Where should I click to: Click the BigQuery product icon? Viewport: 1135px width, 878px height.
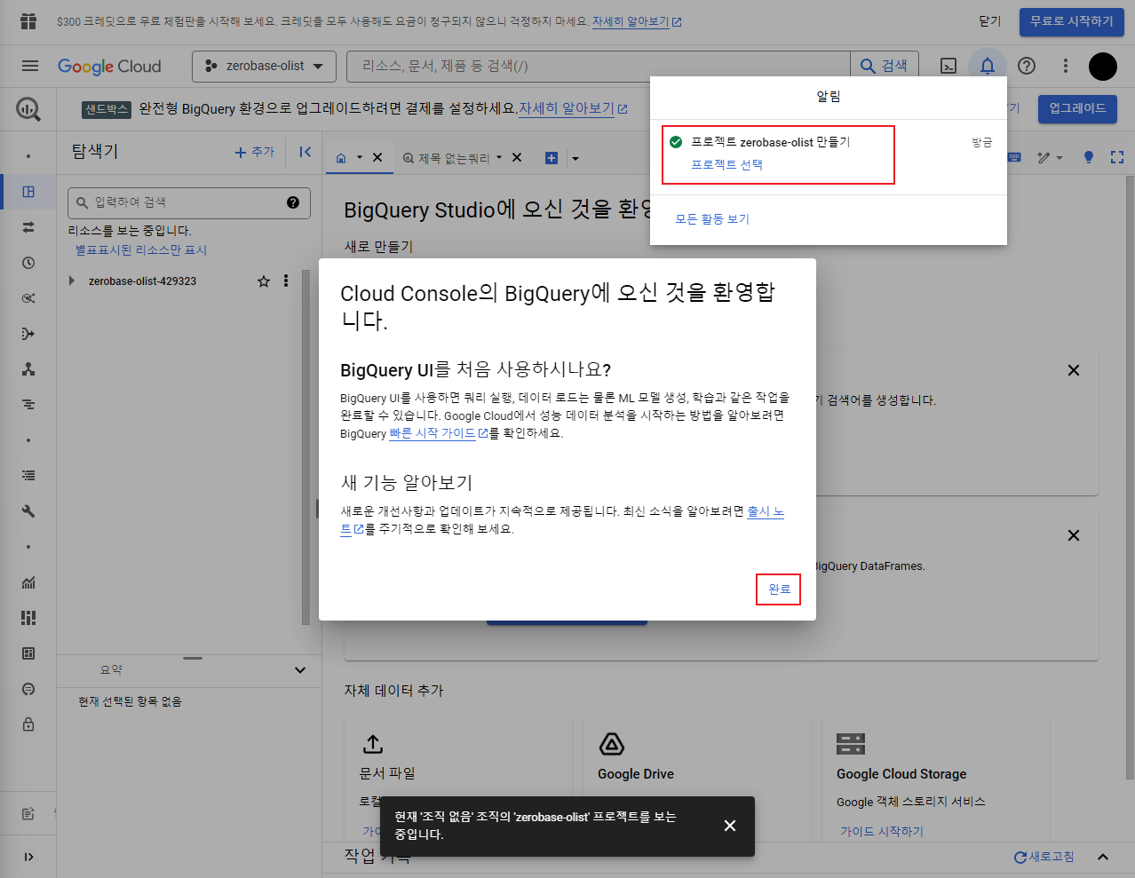28,109
